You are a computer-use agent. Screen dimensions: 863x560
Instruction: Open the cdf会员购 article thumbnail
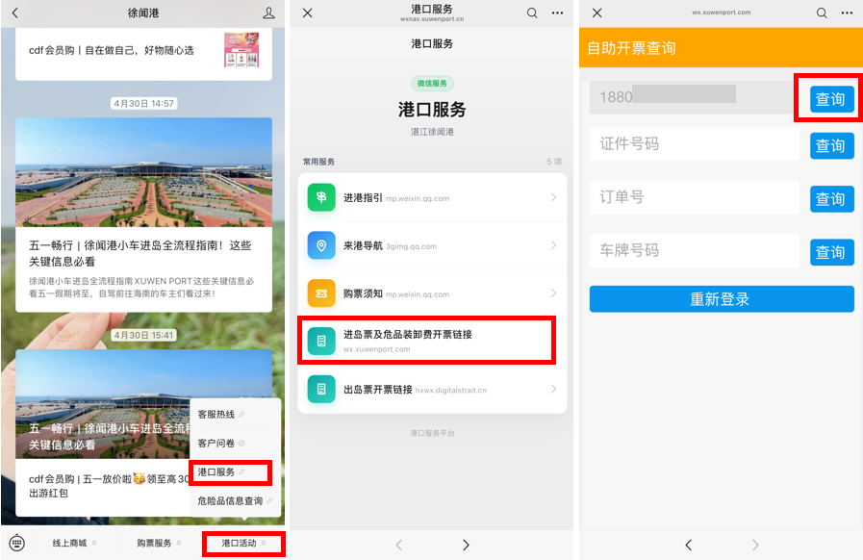pos(241,50)
